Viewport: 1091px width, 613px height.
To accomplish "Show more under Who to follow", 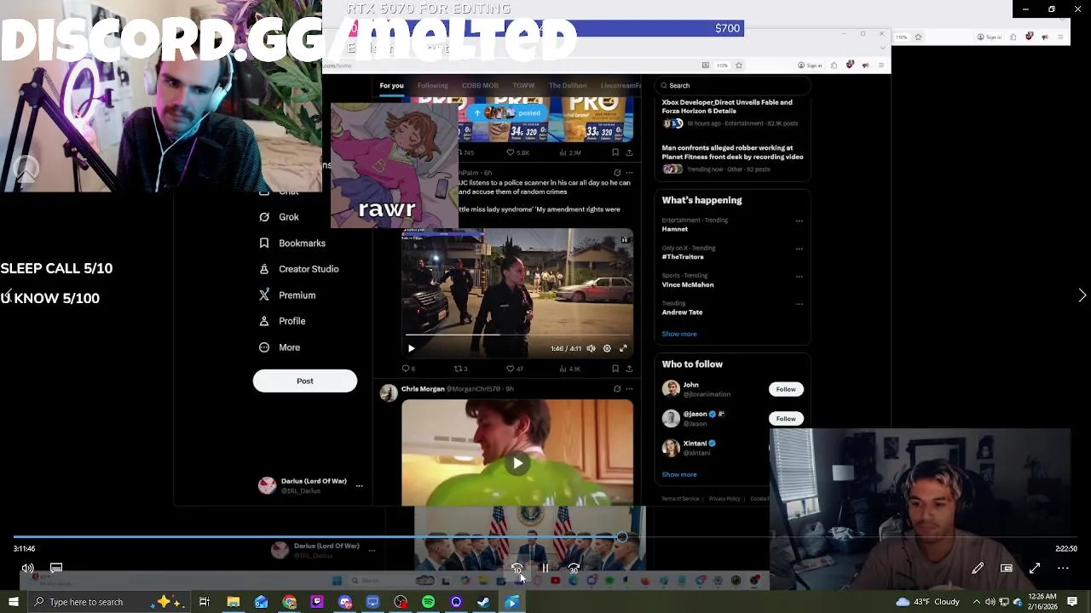I will tap(679, 474).
